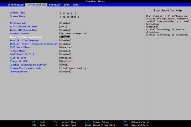Change OneKeyBattery Enabled value
Screen dimensions: 191x127
click(x=65, y=72)
